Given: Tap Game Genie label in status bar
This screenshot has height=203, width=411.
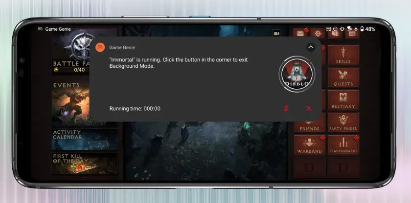Looking at the screenshot, I should coord(58,29).
